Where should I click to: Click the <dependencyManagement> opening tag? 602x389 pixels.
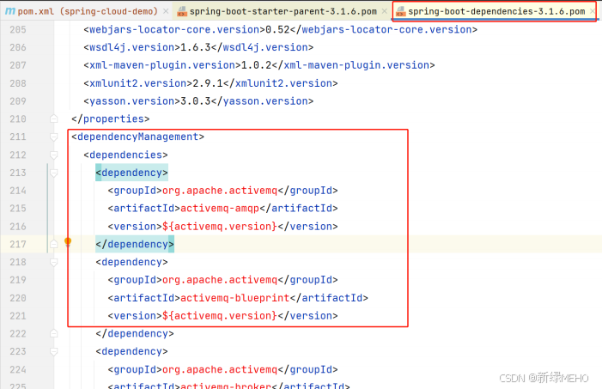(137, 137)
